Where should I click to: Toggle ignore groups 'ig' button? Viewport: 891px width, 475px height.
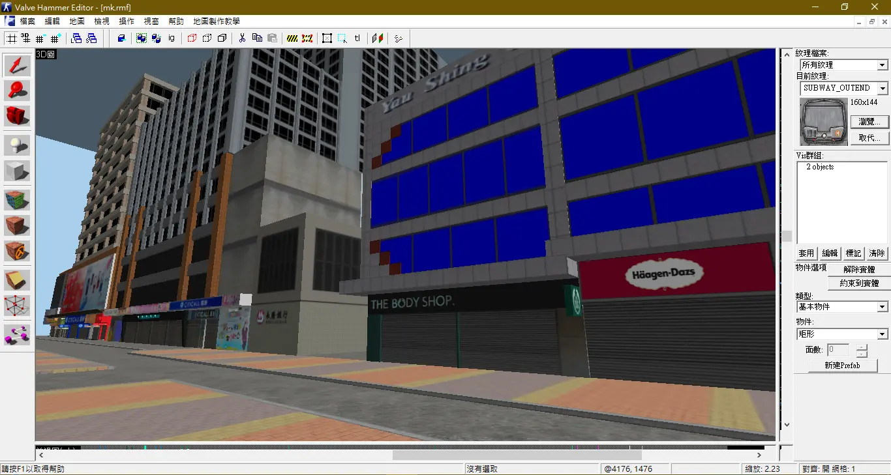click(172, 38)
